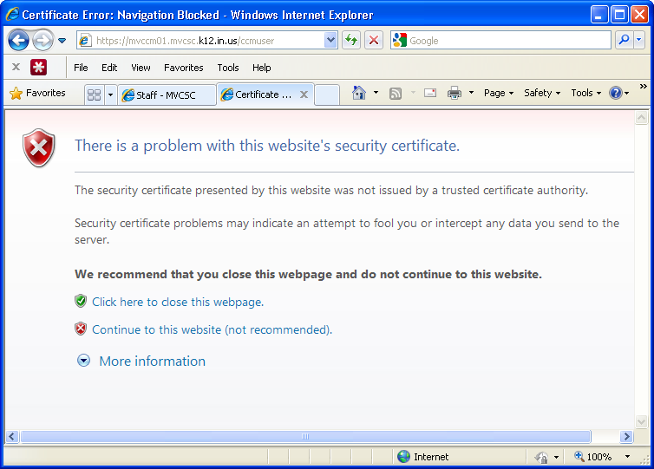Screen dimensions: 654x469
Task: Click the red asterisk toolbar icon
Action: click(x=38, y=67)
